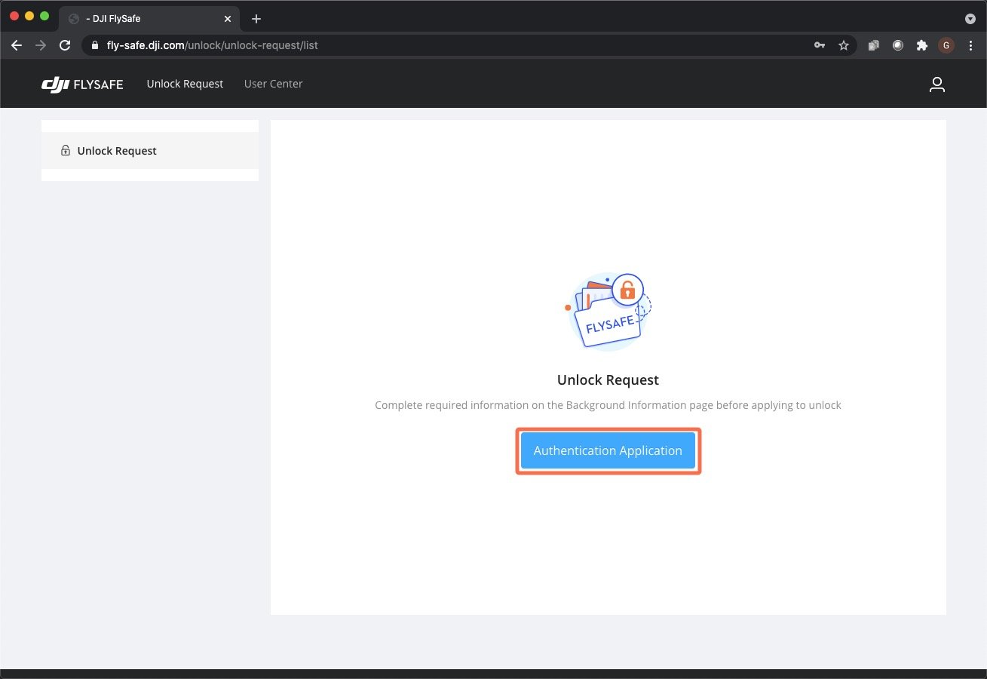This screenshot has width=987, height=679.
Task: Open the tab search dropdown arrow
Action: click(970, 19)
